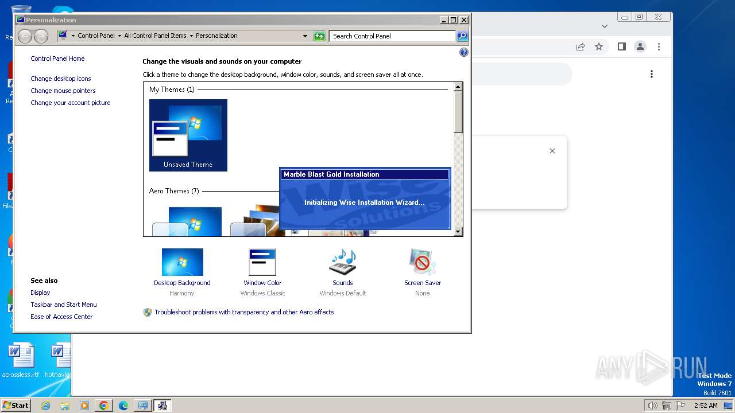The width and height of the screenshot is (735, 413).
Task: Click Aero Themes (7) group header
Action: pyautogui.click(x=174, y=191)
